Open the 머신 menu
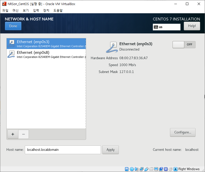This screenshot has width=205, height=172. click(x=15, y=10)
